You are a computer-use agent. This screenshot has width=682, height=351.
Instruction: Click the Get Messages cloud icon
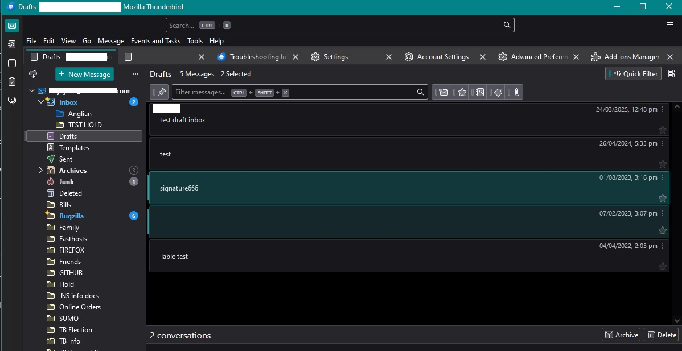tap(33, 74)
